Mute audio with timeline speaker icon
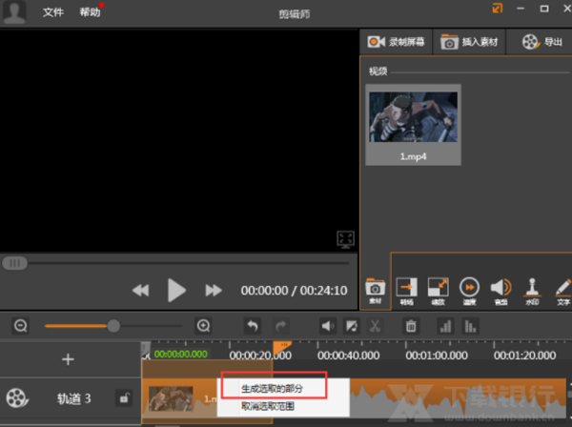This screenshot has height=427, width=572. pyautogui.click(x=328, y=326)
